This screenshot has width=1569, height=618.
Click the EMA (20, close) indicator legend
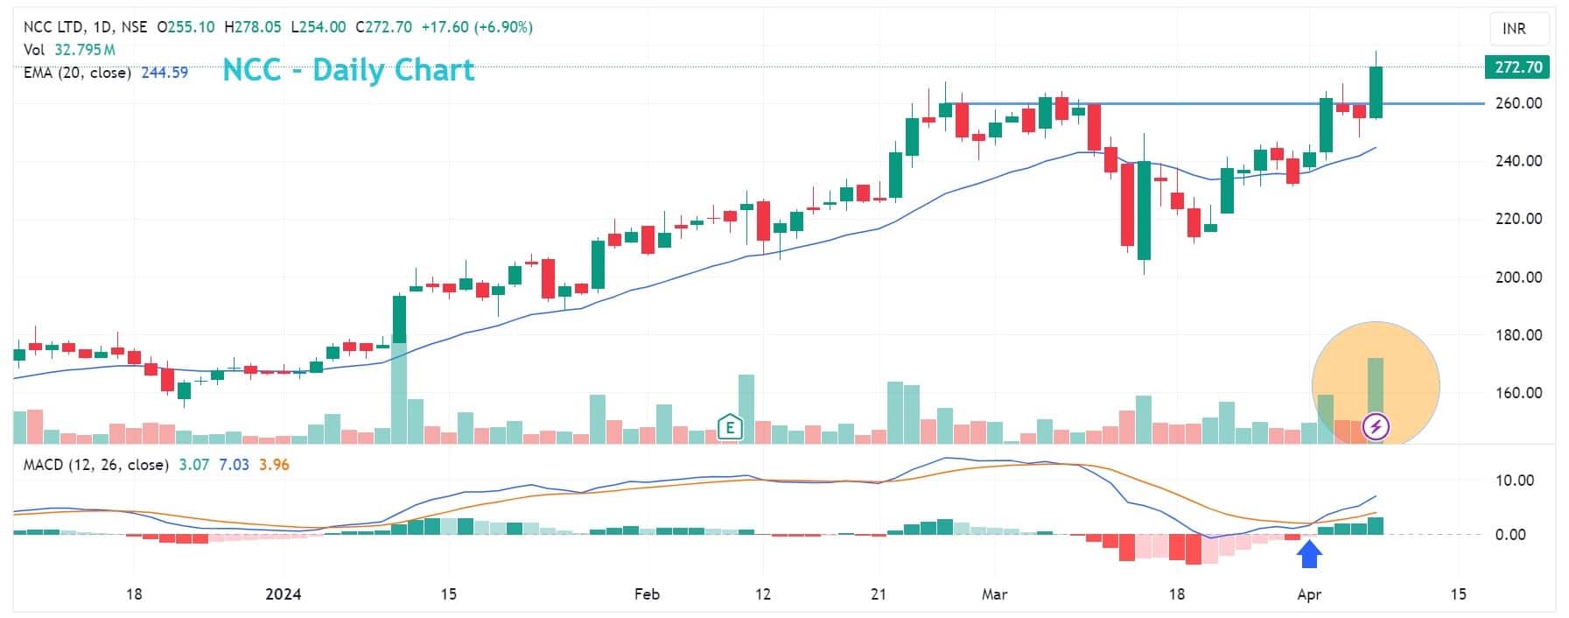[77, 73]
